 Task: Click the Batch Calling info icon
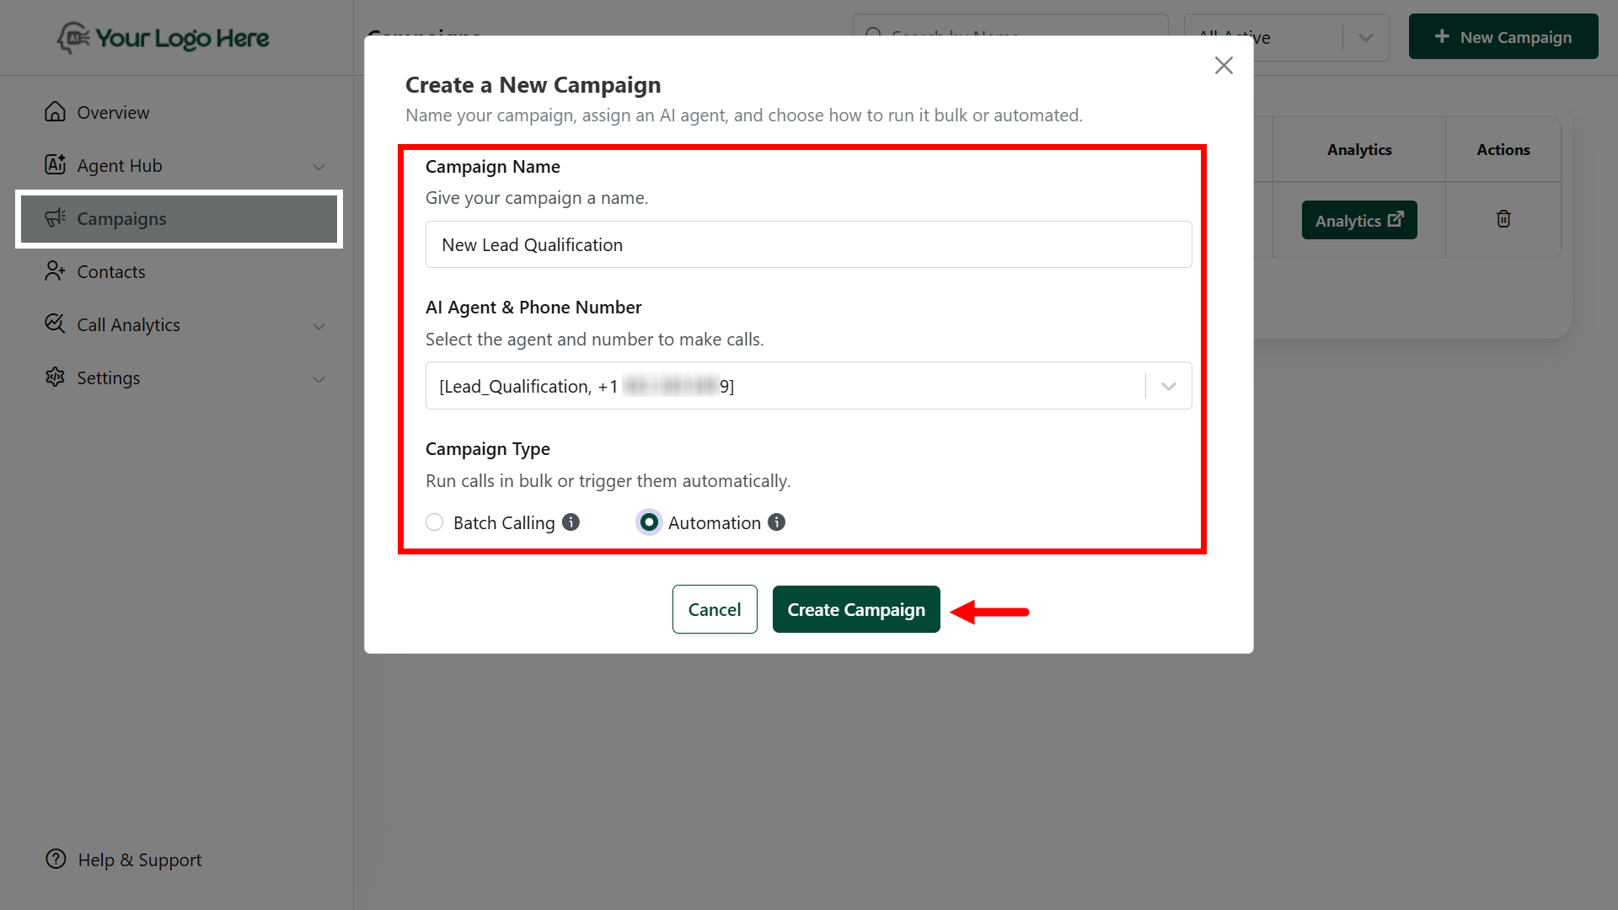571,522
